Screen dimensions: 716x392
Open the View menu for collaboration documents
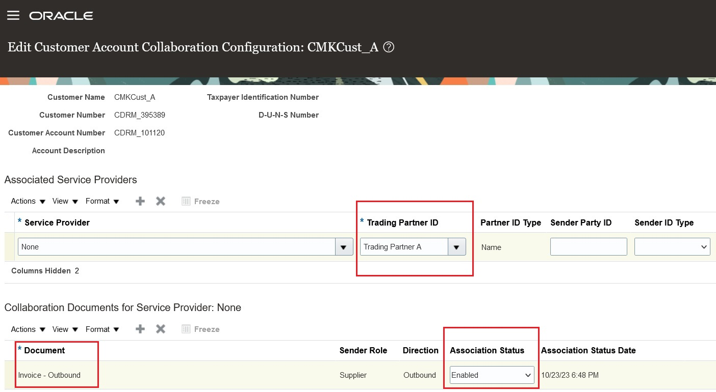[61, 328]
